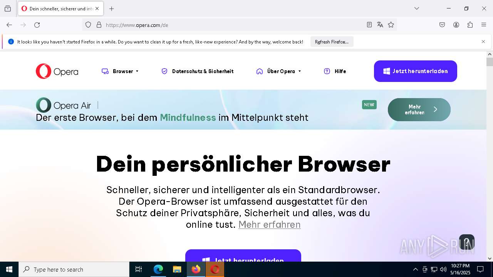Expand the Browser menu

point(120,71)
